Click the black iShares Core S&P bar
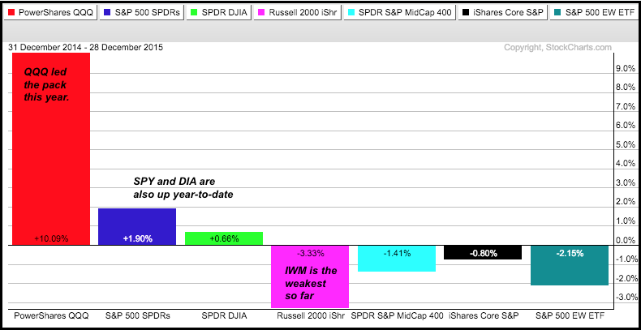The image size is (641, 330). [483, 252]
